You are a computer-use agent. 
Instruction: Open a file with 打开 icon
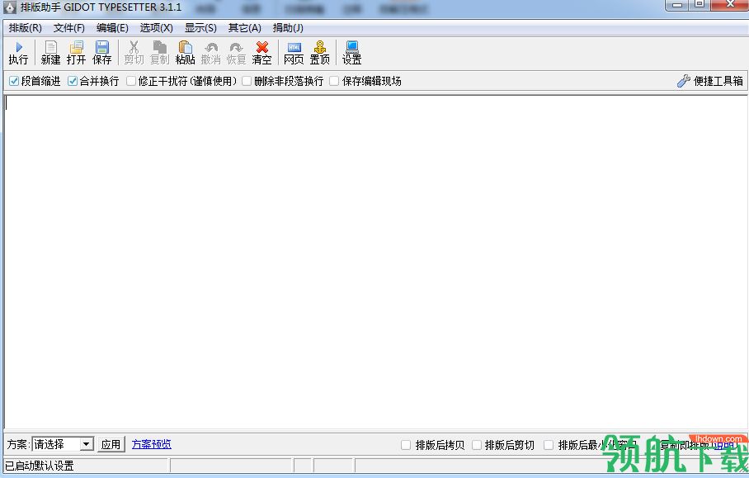pos(76,53)
